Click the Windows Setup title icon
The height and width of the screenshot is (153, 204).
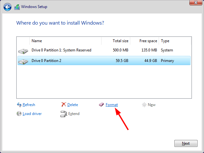tap(17, 6)
